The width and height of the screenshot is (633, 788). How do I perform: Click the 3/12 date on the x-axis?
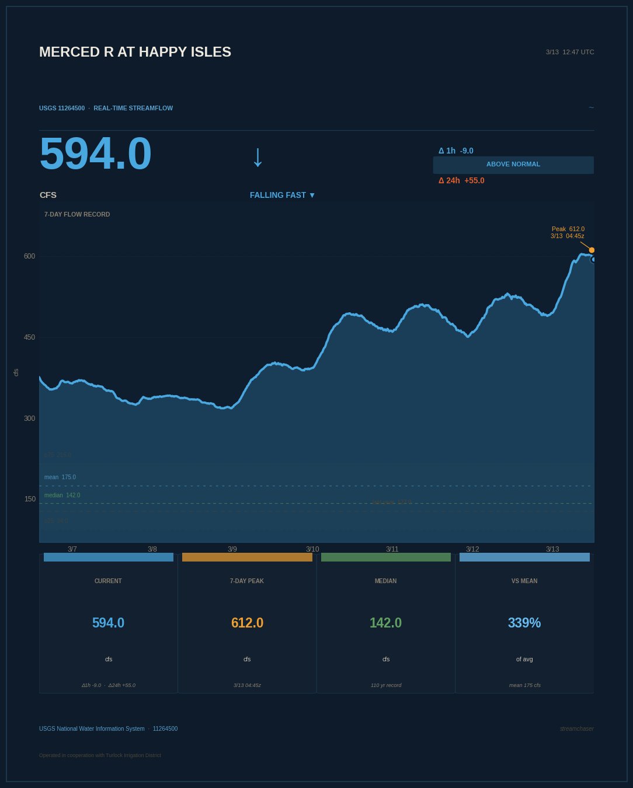[x=472, y=549]
